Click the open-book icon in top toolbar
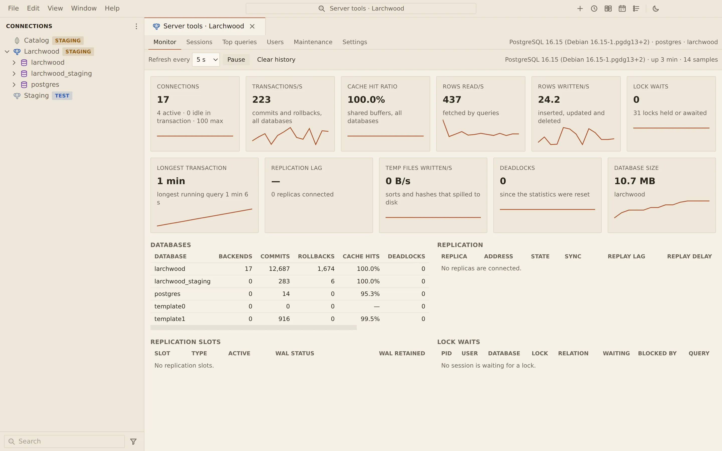The image size is (722, 451). (x=608, y=9)
